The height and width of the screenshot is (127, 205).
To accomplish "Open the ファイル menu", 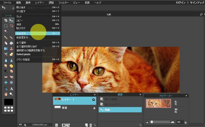I will (x=7, y=3).
